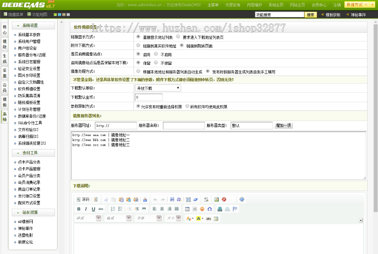Open the source code (源码) editor view

click(x=83, y=199)
